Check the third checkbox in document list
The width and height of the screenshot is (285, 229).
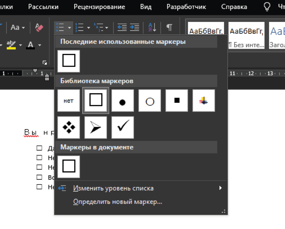click(39, 167)
